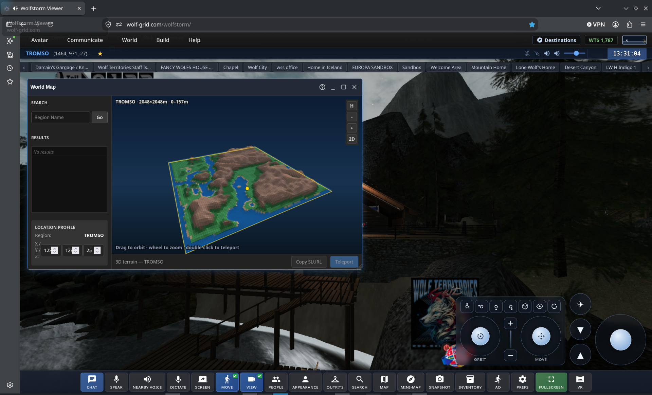Launch VR mode
This screenshot has width=652, height=395.
tap(580, 382)
